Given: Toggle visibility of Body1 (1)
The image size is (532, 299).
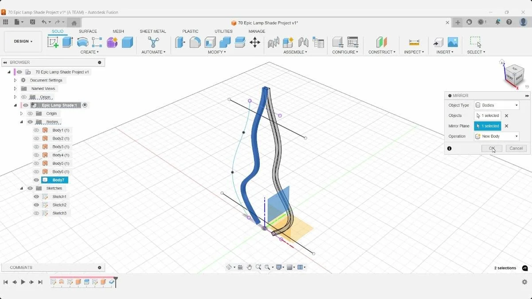Looking at the screenshot, I should (36, 130).
